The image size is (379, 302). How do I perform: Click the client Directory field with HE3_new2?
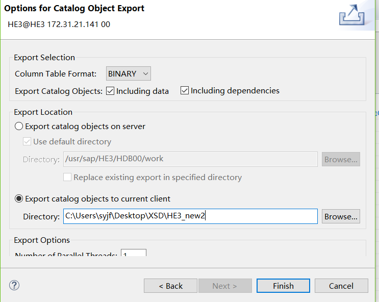[x=190, y=216]
